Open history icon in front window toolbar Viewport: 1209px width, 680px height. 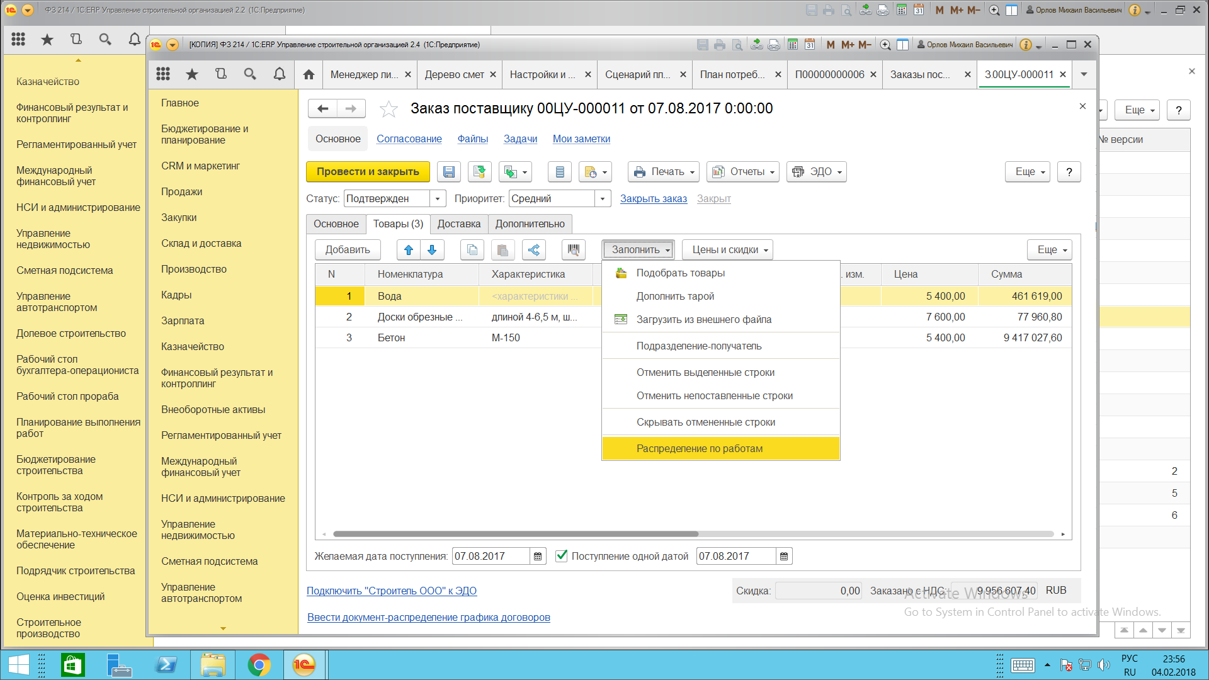point(221,74)
